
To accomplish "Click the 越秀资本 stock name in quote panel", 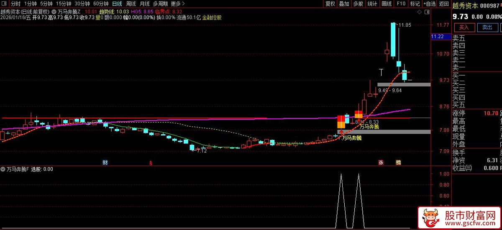I will click(464, 6).
